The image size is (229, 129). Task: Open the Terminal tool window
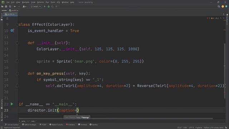pos(82,125)
